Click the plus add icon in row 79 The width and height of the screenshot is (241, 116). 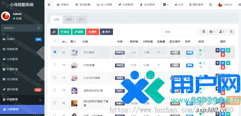tap(217, 63)
